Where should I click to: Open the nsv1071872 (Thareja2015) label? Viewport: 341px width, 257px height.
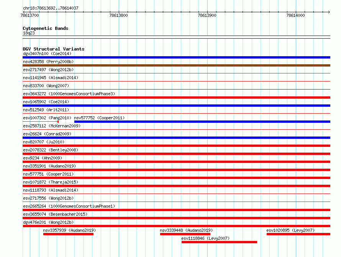[51, 182]
